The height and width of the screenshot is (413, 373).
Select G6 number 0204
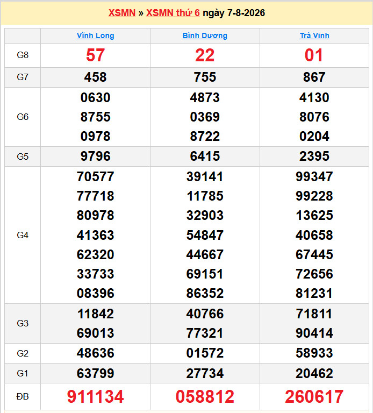tap(314, 137)
